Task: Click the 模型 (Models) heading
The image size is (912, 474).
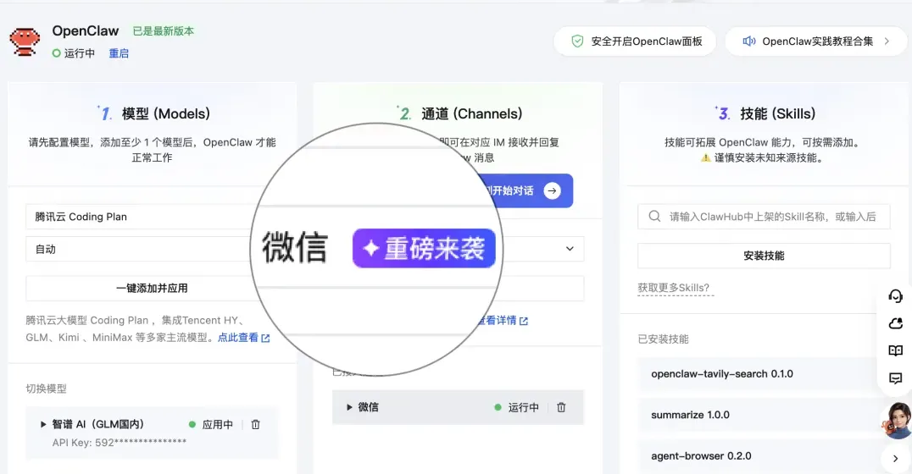Action: [x=166, y=114]
